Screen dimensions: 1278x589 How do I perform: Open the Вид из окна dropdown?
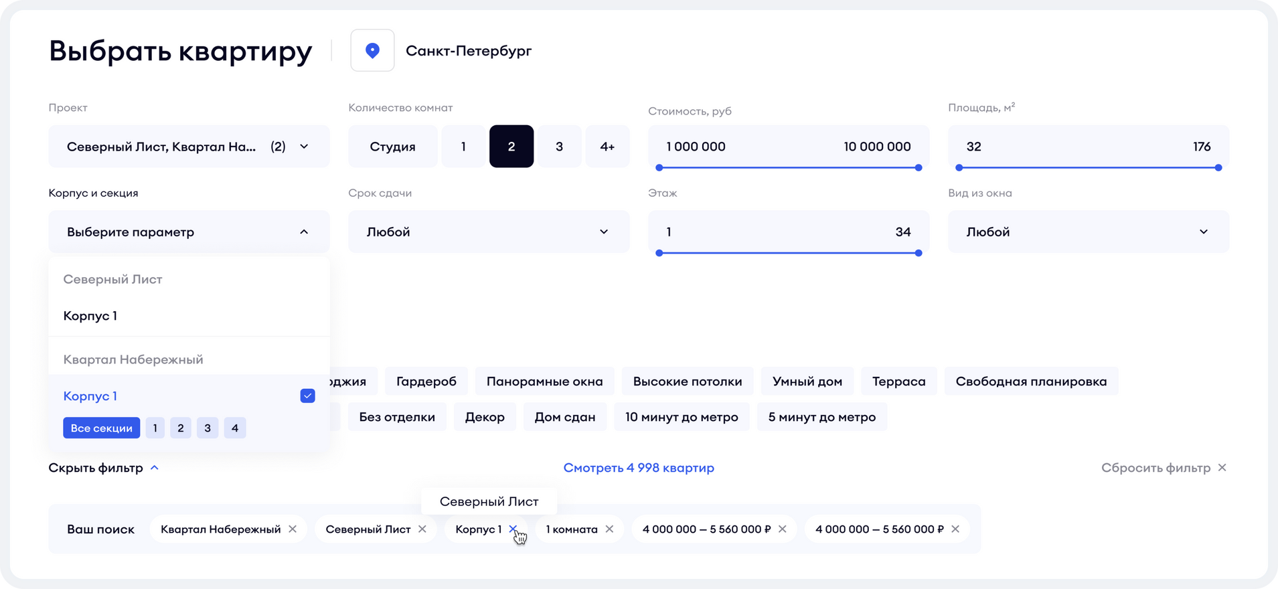click(x=1088, y=232)
